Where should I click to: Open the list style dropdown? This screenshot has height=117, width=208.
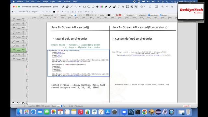[x=93, y=12]
